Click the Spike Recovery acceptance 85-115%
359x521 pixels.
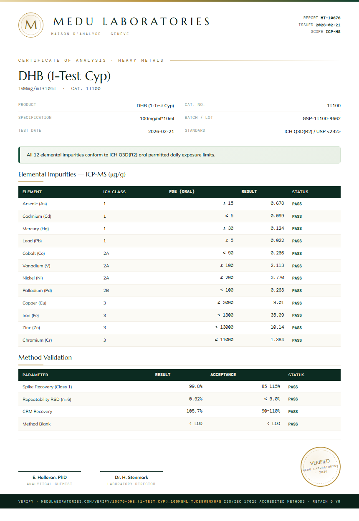pyautogui.click(x=271, y=387)
